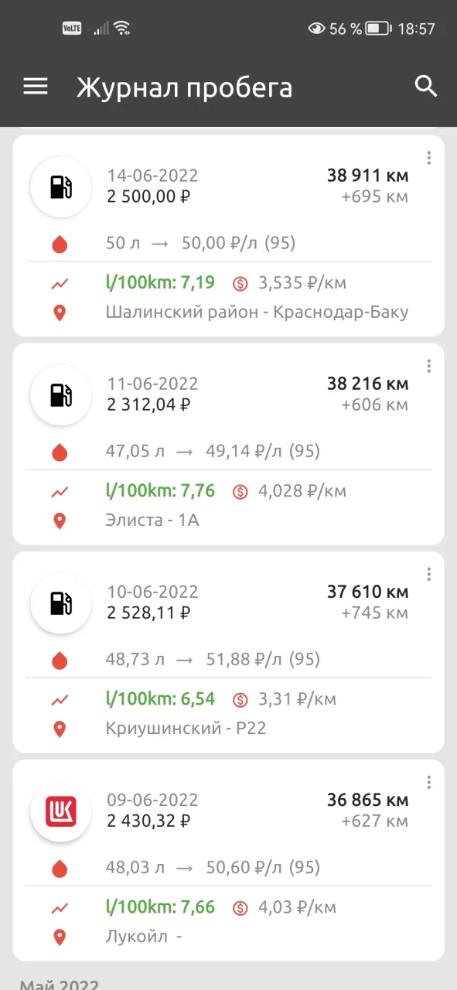Select the 38 216 км odometer reading
The image size is (457, 990).
[367, 384]
